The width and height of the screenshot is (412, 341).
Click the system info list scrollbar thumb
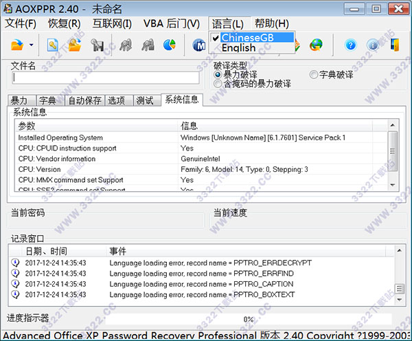(x=393, y=151)
